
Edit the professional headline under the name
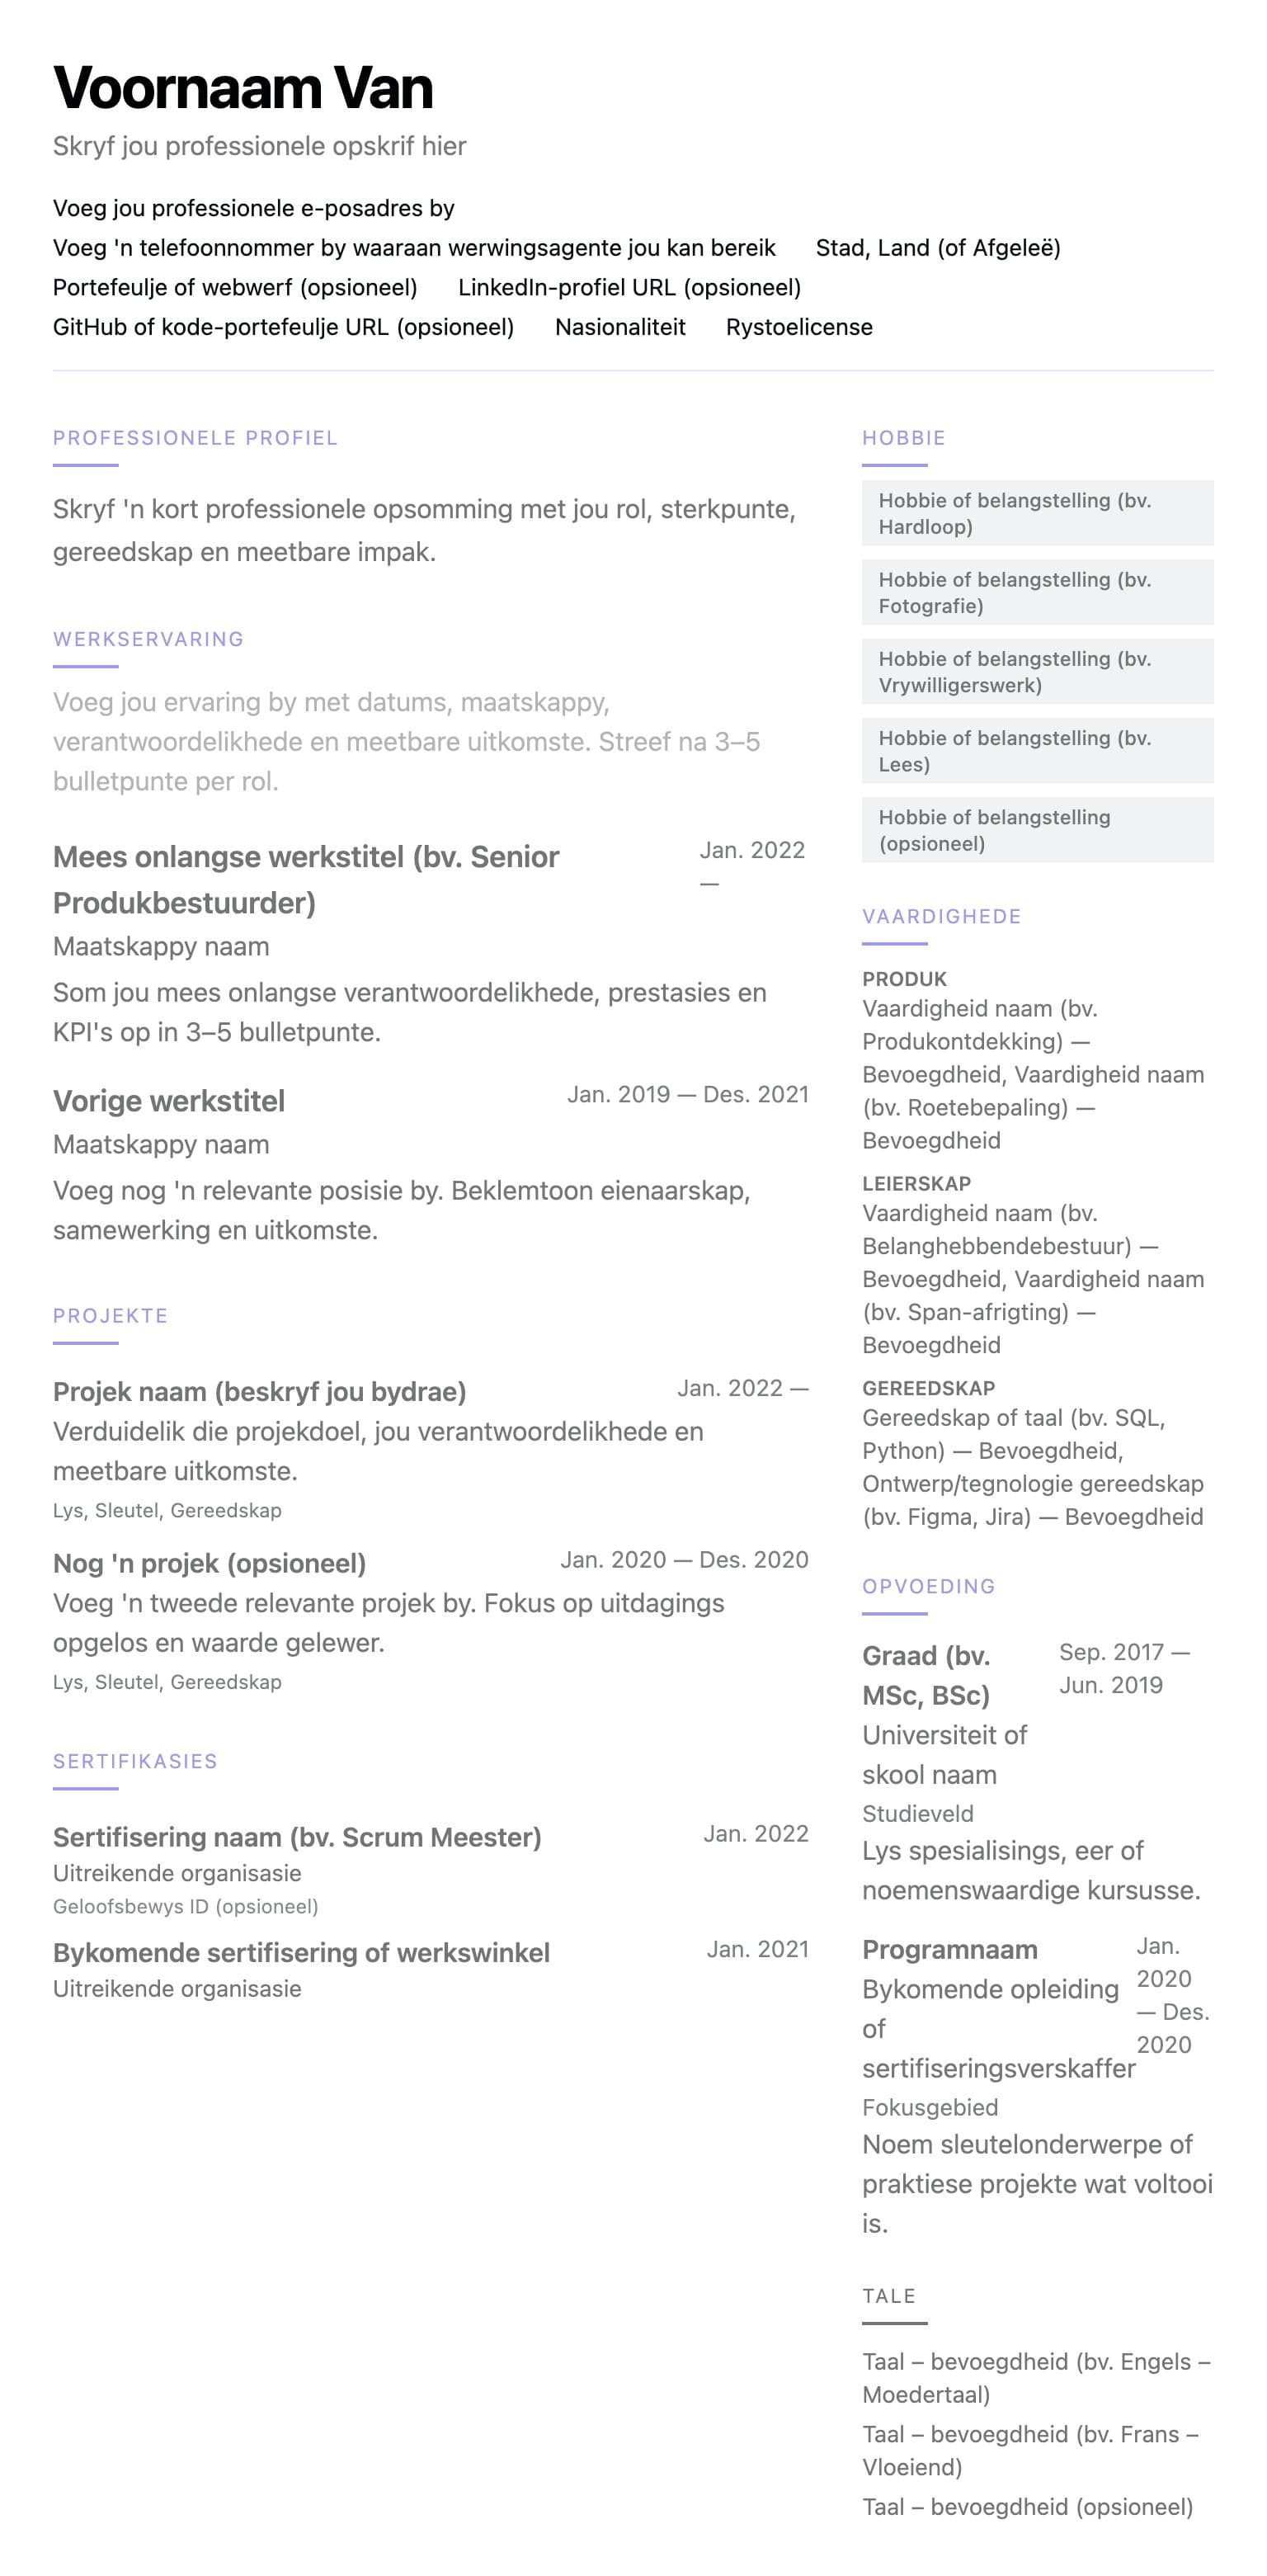pyautogui.click(x=259, y=146)
